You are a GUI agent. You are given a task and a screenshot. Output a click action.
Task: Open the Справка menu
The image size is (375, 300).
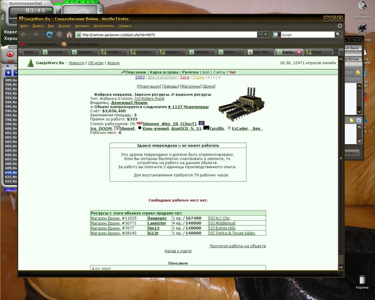(125, 26)
